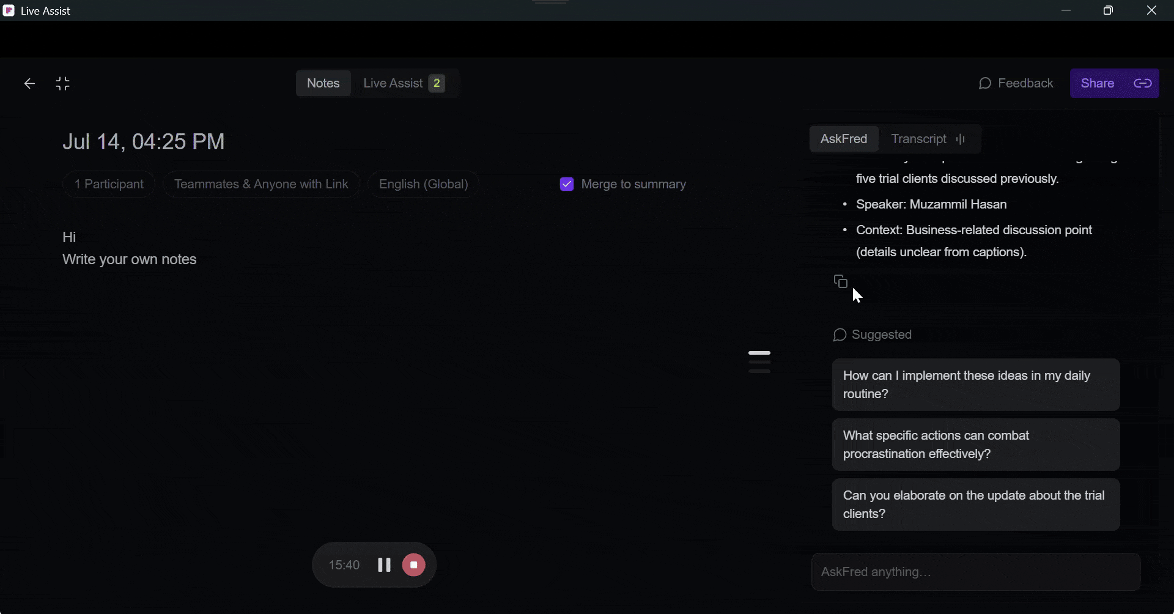1174x614 pixels.
Task: Choose the trial clients elaboration suggestion
Action: pyautogui.click(x=976, y=505)
